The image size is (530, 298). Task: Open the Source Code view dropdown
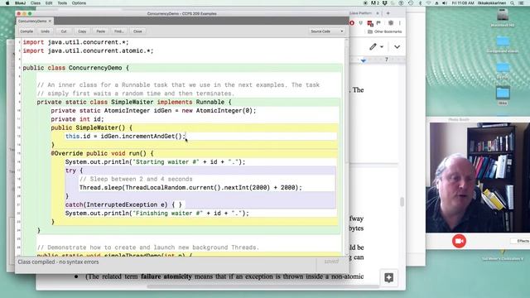point(326,31)
